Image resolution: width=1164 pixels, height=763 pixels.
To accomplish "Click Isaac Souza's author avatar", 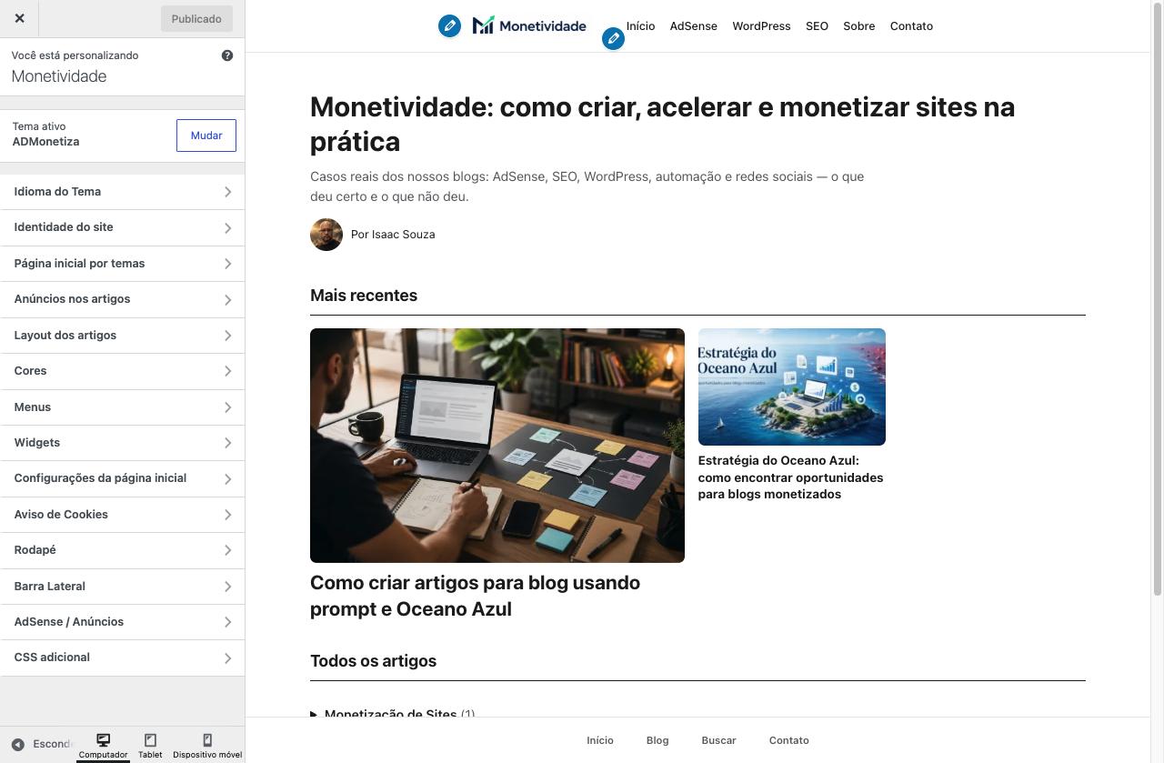I will click(x=326, y=235).
